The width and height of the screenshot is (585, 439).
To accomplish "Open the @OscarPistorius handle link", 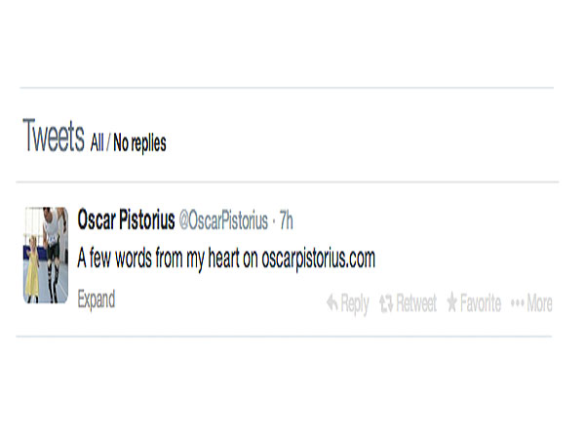I will [x=223, y=220].
